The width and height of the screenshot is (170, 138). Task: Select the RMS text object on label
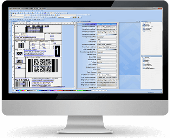(x=19, y=61)
